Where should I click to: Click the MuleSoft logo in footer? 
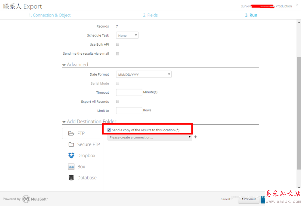tap(26, 199)
